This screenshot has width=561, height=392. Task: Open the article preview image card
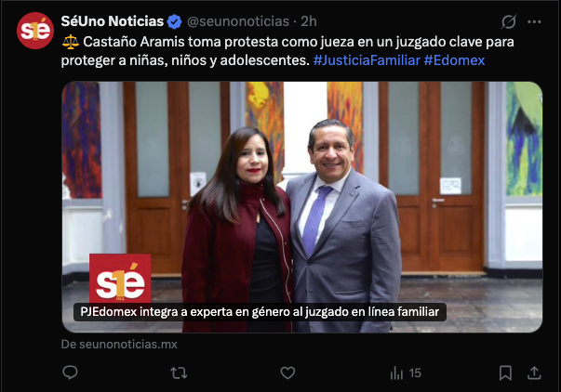[302, 207]
